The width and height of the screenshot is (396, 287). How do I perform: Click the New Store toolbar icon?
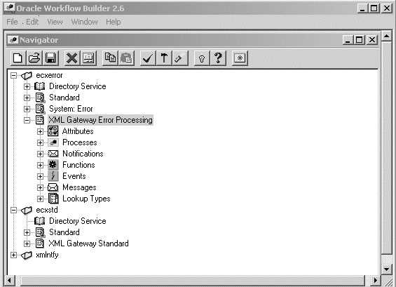[18, 58]
